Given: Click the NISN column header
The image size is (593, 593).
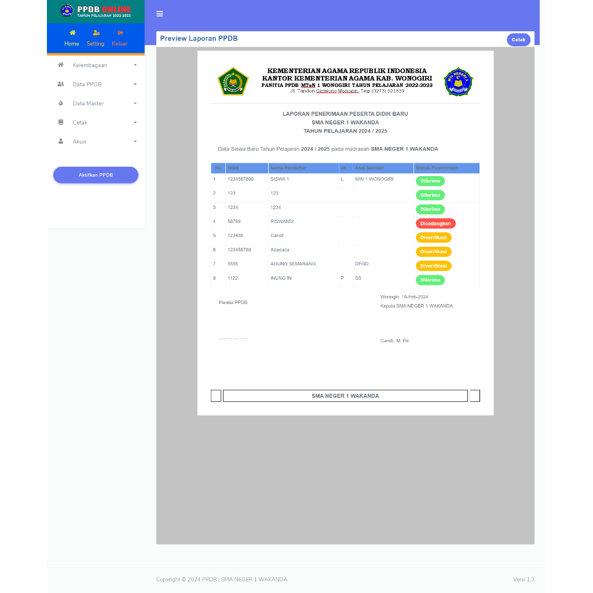Looking at the screenshot, I should click(x=247, y=168).
